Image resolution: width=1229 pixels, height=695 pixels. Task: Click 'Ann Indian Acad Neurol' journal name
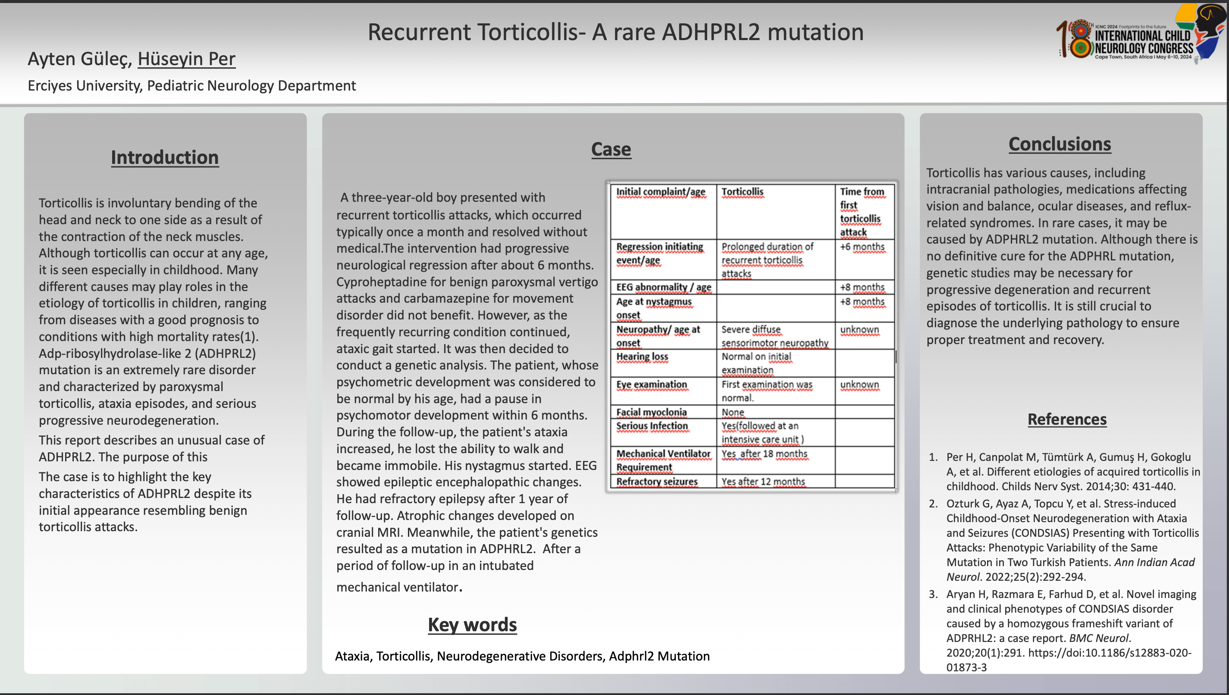click(x=1071, y=569)
